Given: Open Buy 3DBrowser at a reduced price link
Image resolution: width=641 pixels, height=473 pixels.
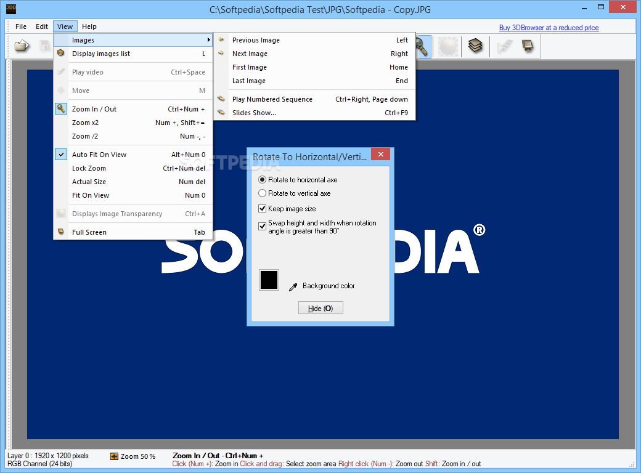Looking at the screenshot, I should point(549,27).
